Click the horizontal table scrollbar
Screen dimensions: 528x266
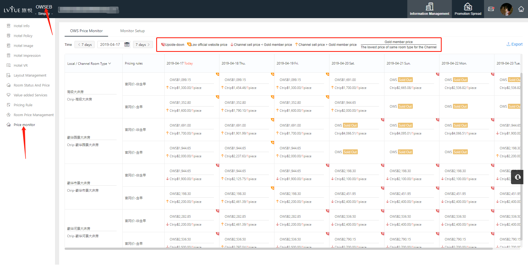pos(278,249)
